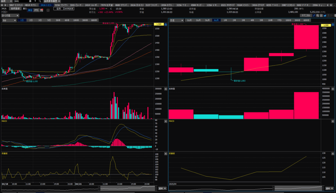336x193 pixels.
Task: Click the zoom magnifier chart tool icon
Action: click(x=318, y=15)
